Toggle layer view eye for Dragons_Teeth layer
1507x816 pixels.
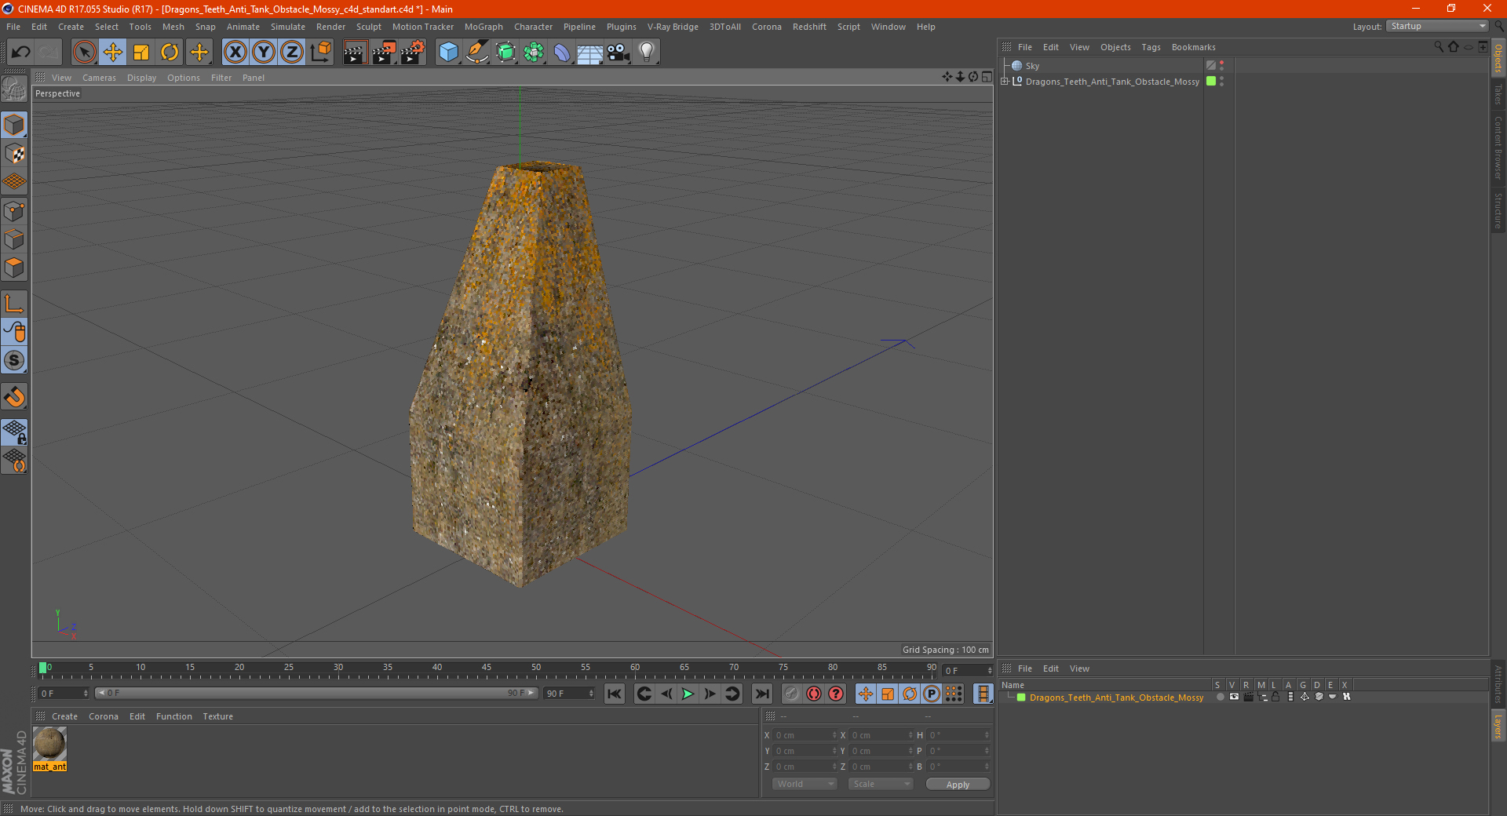tap(1234, 697)
